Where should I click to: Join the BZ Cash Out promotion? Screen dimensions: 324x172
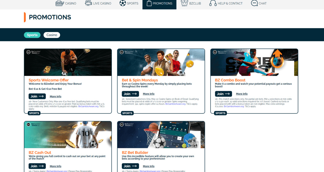pyautogui.click(x=37, y=166)
